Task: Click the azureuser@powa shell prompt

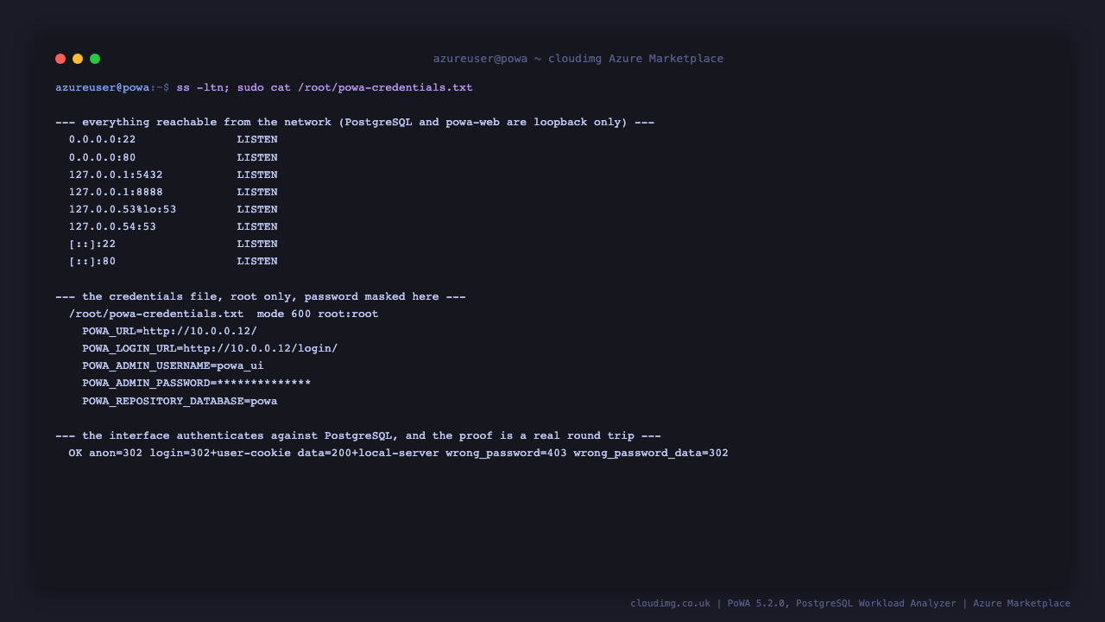Action: (102, 87)
